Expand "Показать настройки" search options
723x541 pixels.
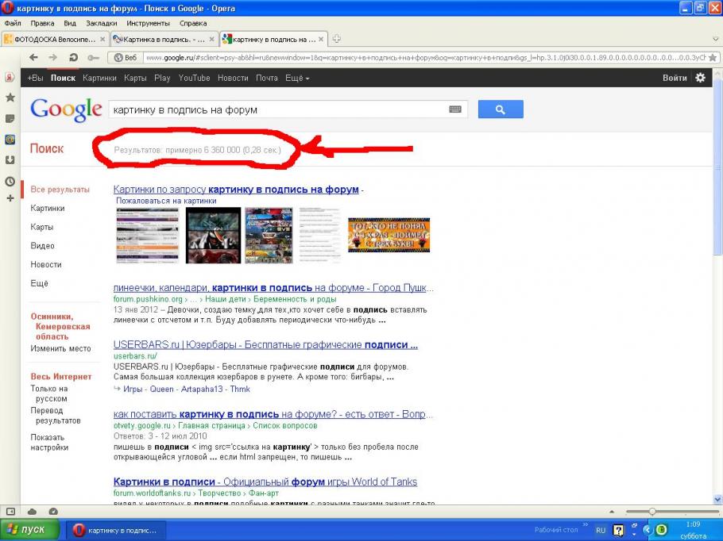[48, 443]
